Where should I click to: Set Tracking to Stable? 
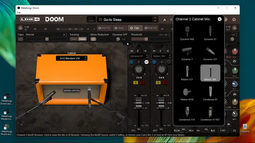(82, 39)
